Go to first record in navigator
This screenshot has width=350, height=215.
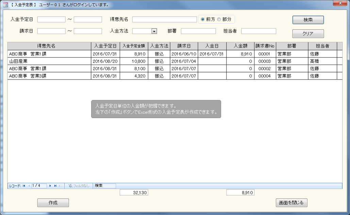[24, 186]
